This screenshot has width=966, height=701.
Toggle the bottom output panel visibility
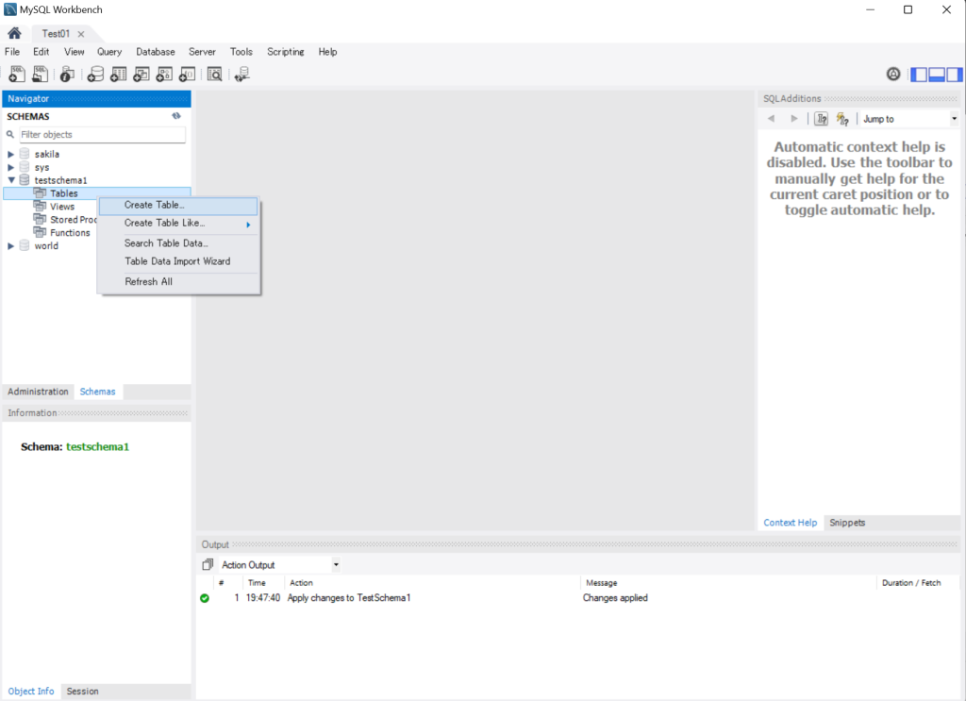click(937, 75)
